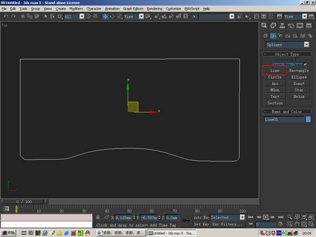Switch to Cameras creation category
316x237 pixels.
[x=288, y=36]
